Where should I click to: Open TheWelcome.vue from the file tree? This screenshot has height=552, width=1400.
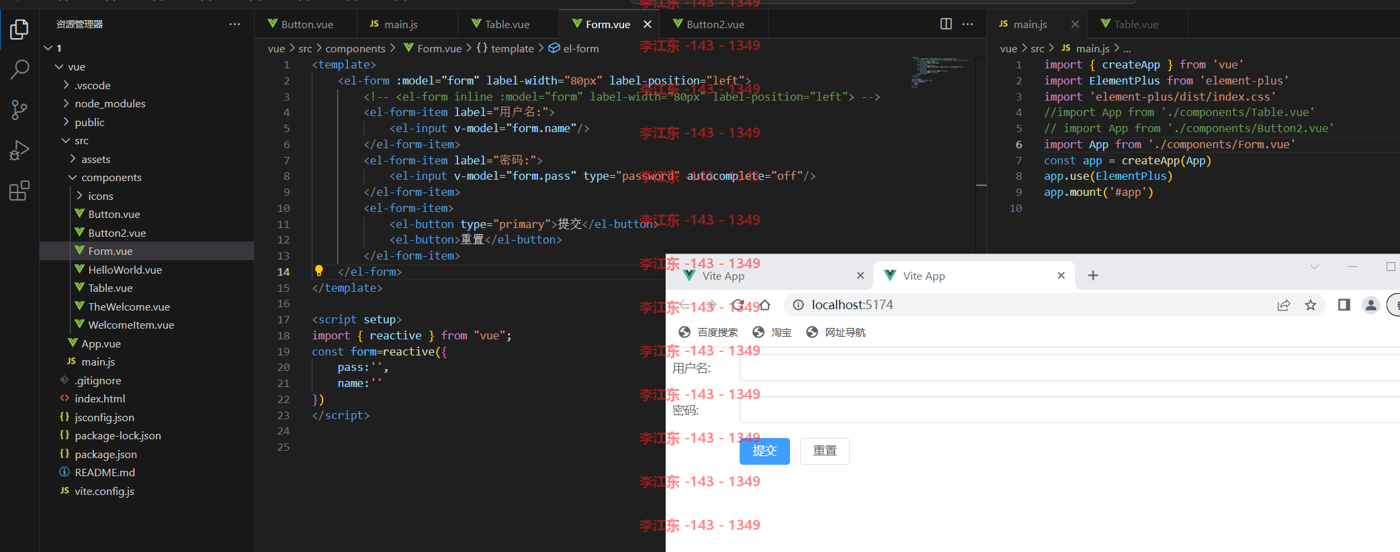coord(129,307)
